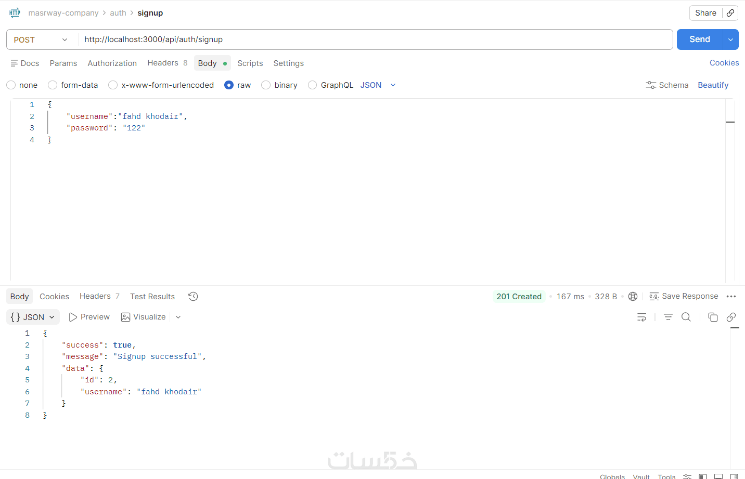
Task: Open the response more options ellipsis
Action: [731, 296]
